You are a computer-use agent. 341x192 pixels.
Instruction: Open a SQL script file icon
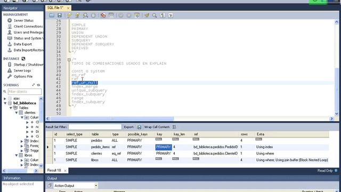click(x=52, y=15)
